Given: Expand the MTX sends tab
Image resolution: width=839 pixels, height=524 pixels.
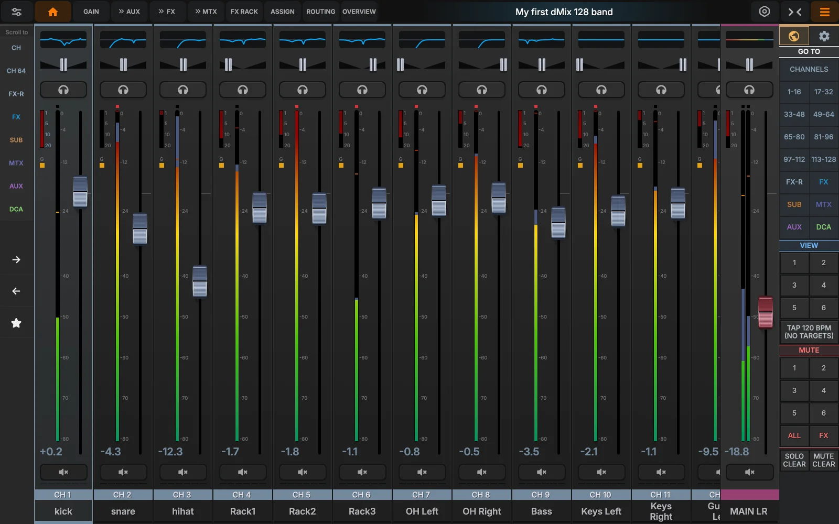Looking at the screenshot, I should (x=206, y=12).
